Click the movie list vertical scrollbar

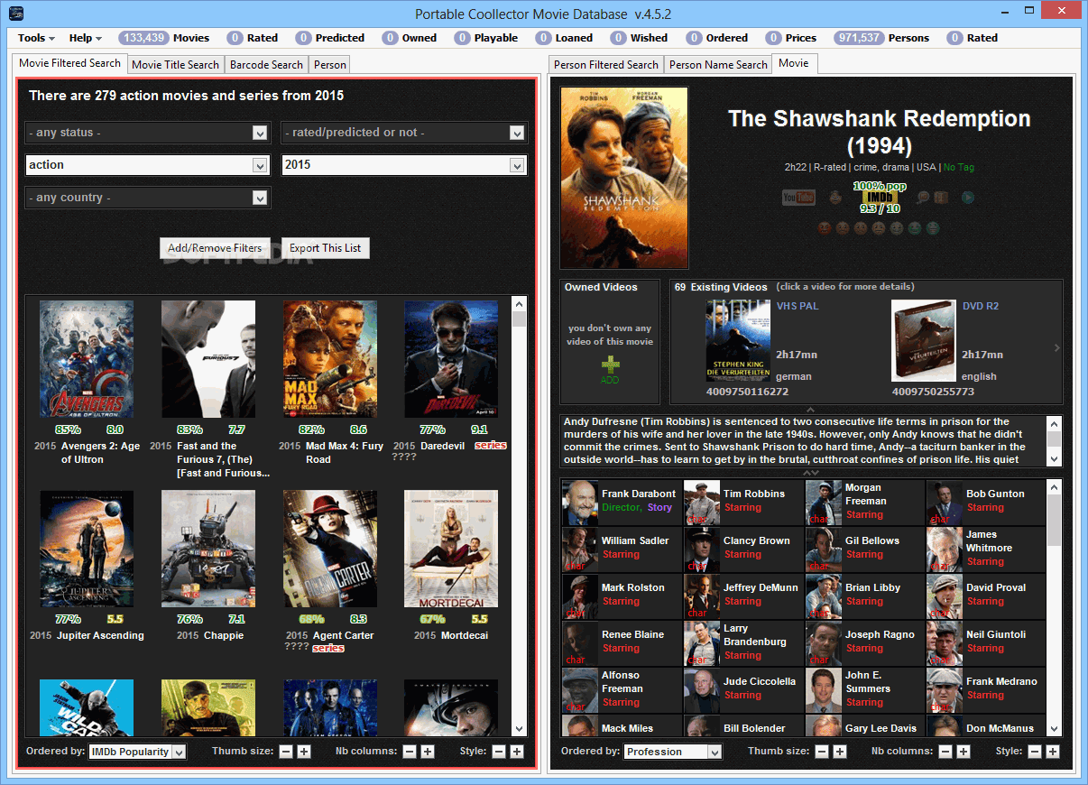tap(519, 515)
